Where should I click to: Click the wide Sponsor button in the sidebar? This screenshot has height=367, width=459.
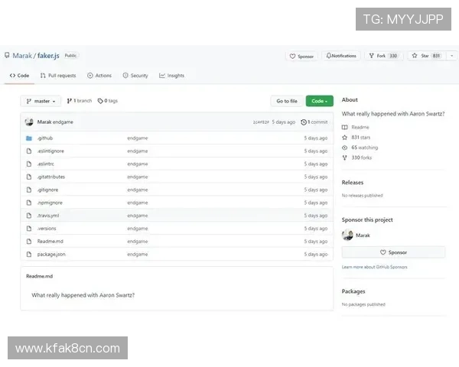393,252
